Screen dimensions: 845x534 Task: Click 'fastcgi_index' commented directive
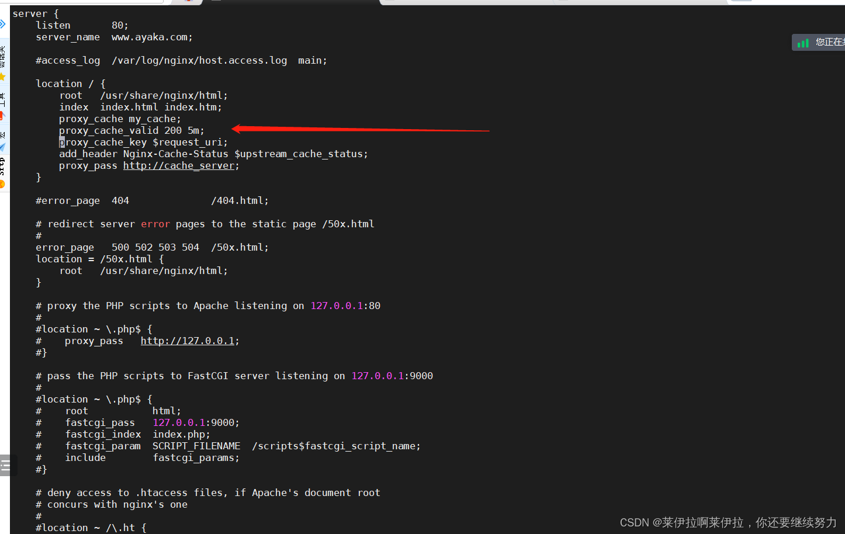point(103,435)
